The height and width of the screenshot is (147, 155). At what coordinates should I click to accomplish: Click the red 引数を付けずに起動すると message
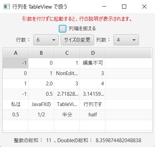coord(77,19)
